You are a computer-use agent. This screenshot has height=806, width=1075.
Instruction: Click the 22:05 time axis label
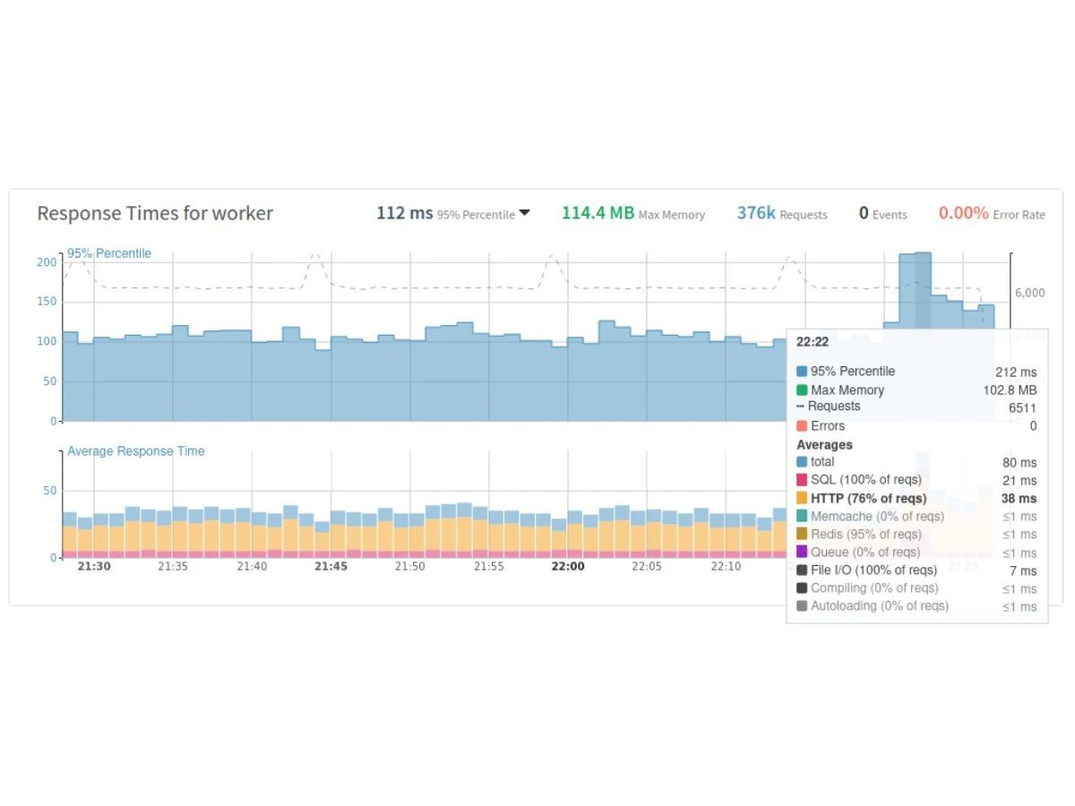[x=647, y=567]
